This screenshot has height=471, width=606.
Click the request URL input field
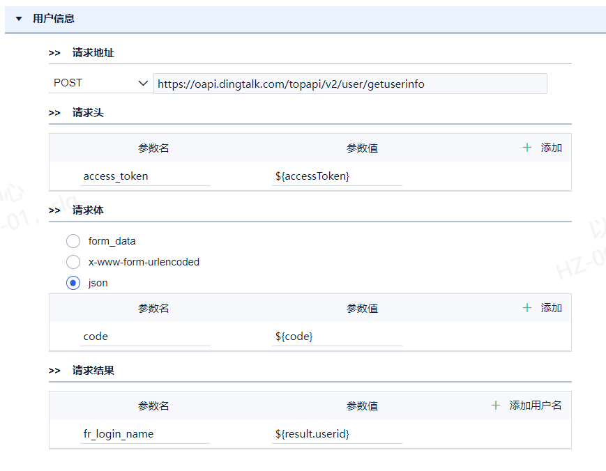coord(350,84)
